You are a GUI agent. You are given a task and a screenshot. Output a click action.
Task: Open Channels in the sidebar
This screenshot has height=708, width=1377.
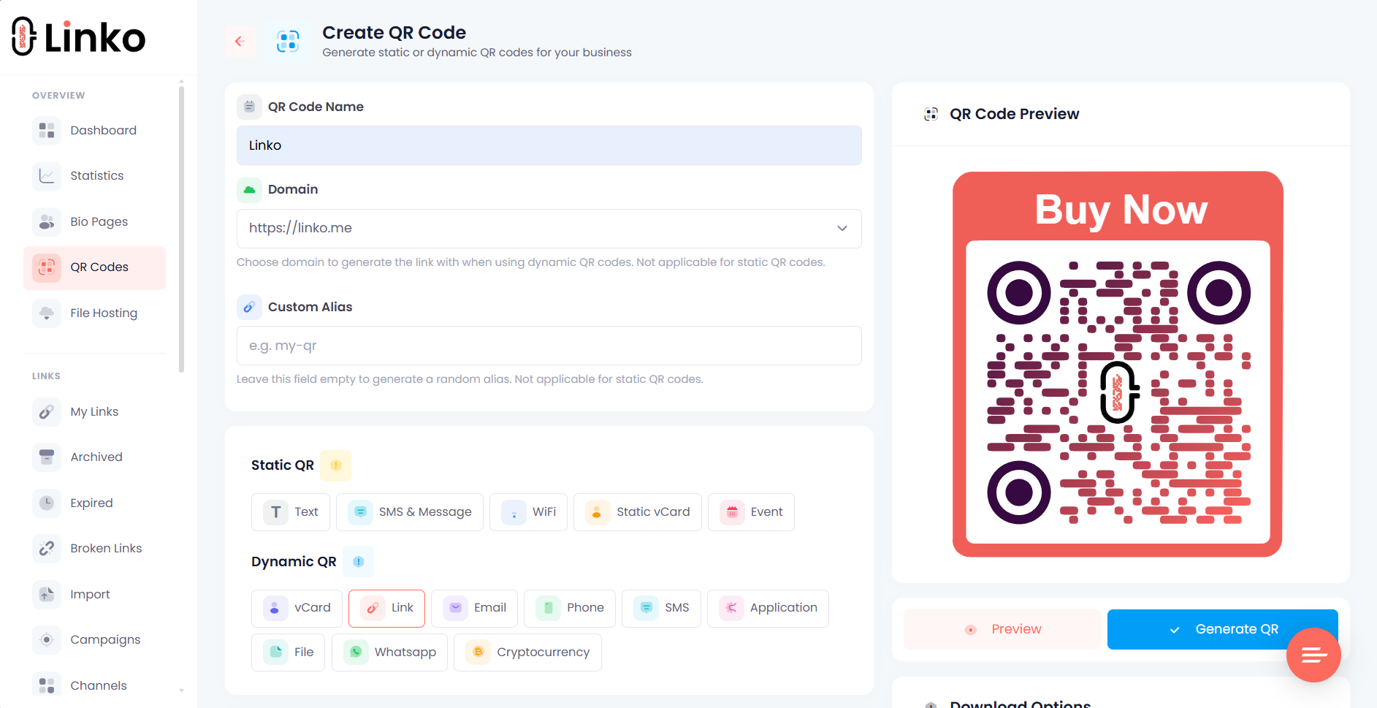95,685
